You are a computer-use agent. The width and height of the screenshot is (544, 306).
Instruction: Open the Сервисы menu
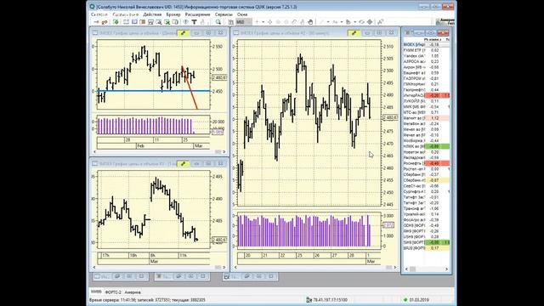[224, 14]
